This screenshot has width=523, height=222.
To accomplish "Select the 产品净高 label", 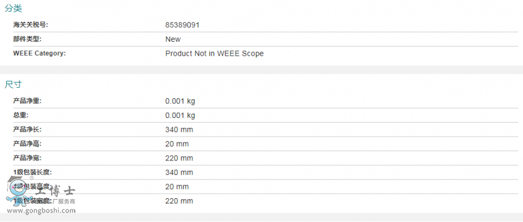I will pos(27,144).
